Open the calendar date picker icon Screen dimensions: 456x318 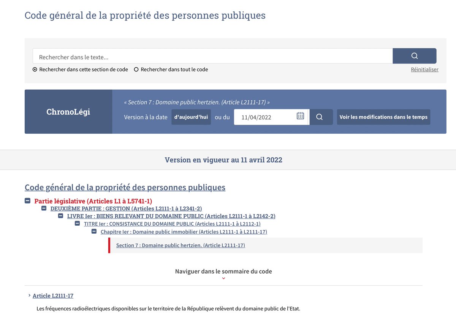coord(300,116)
